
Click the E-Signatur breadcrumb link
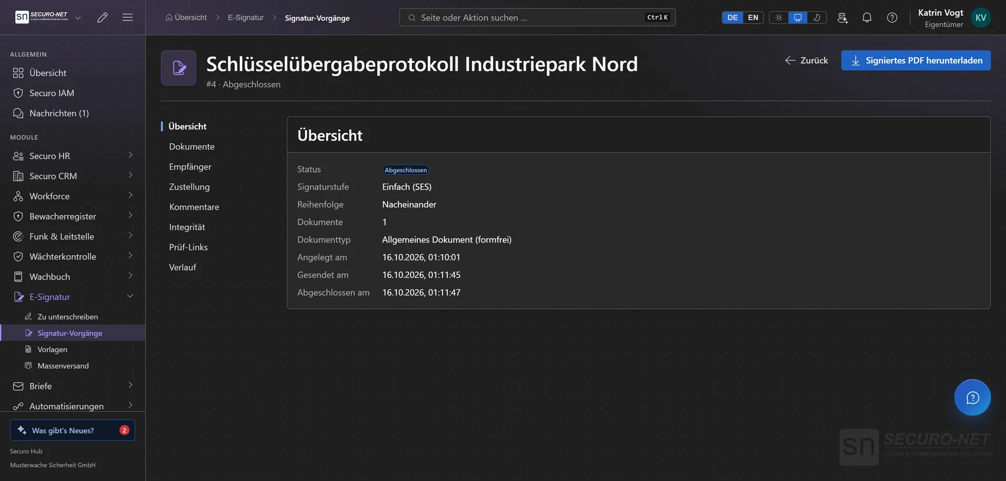(x=246, y=17)
